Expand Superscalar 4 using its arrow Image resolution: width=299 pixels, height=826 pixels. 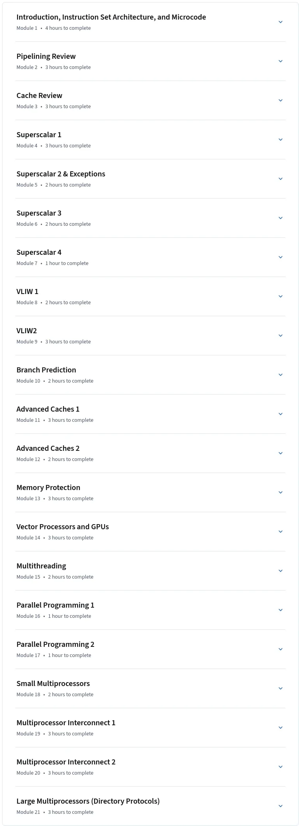(x=281, y=257)
